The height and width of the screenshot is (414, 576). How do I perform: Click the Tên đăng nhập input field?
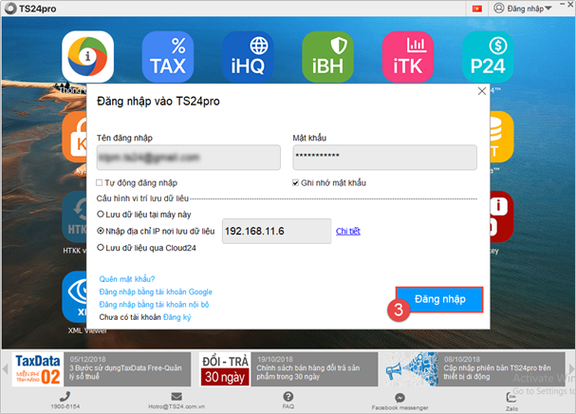point(189,158)
